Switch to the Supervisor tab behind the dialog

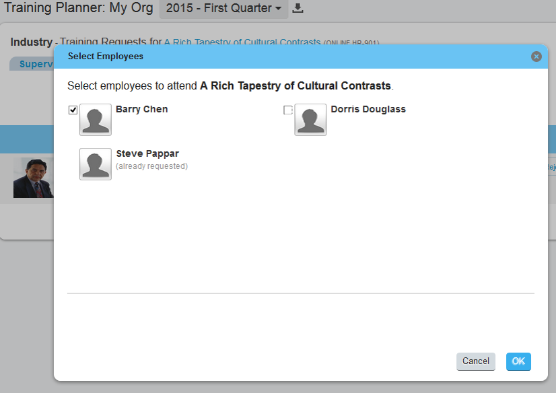click(x=32, y=64)
